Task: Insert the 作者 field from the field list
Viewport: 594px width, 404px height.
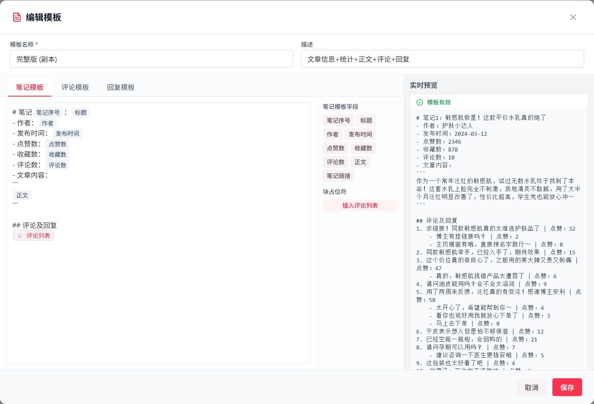Action: click(x=332, y=134)
